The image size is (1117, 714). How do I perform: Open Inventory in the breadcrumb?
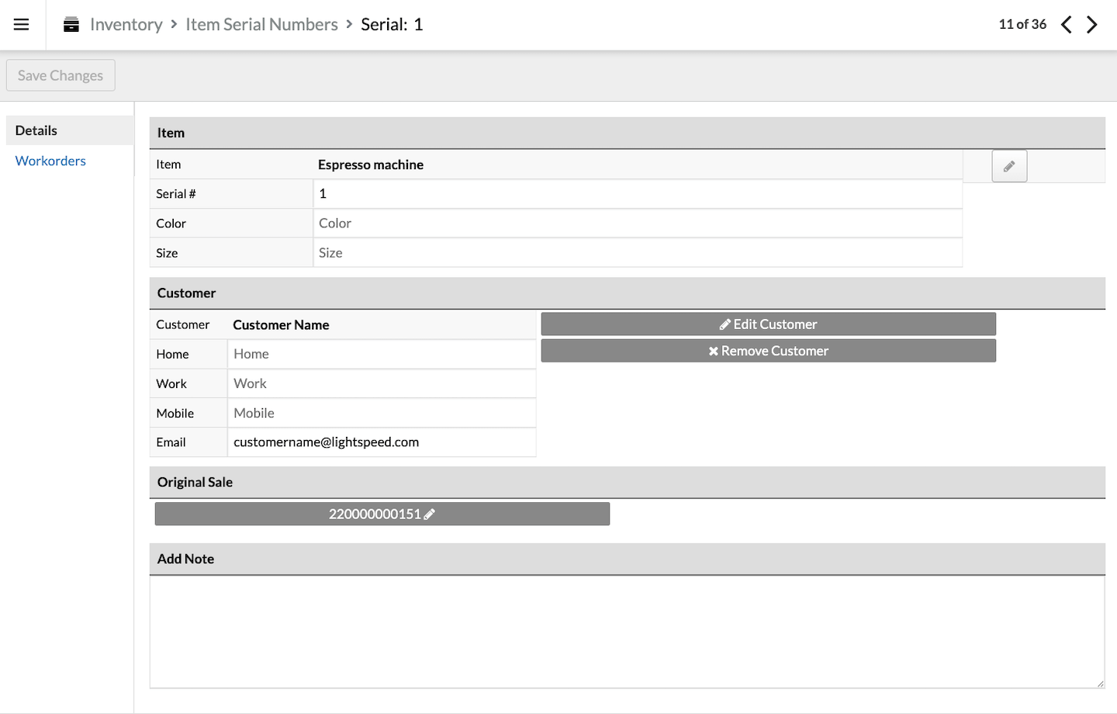126,25
